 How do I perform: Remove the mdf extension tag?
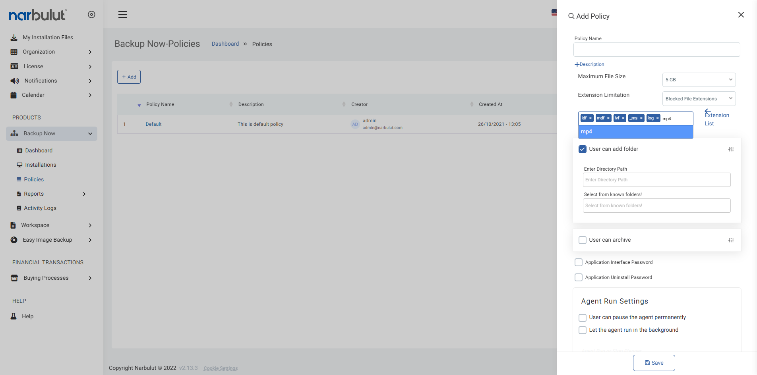tap(608, 118)
